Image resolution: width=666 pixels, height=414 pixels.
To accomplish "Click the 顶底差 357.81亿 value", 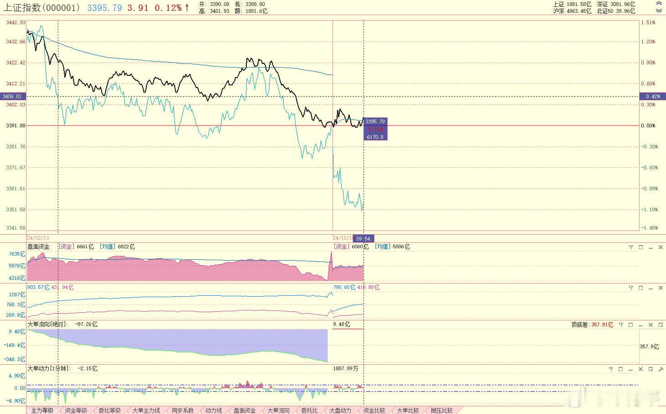I will pyautogui.click(x=592, y=325).
